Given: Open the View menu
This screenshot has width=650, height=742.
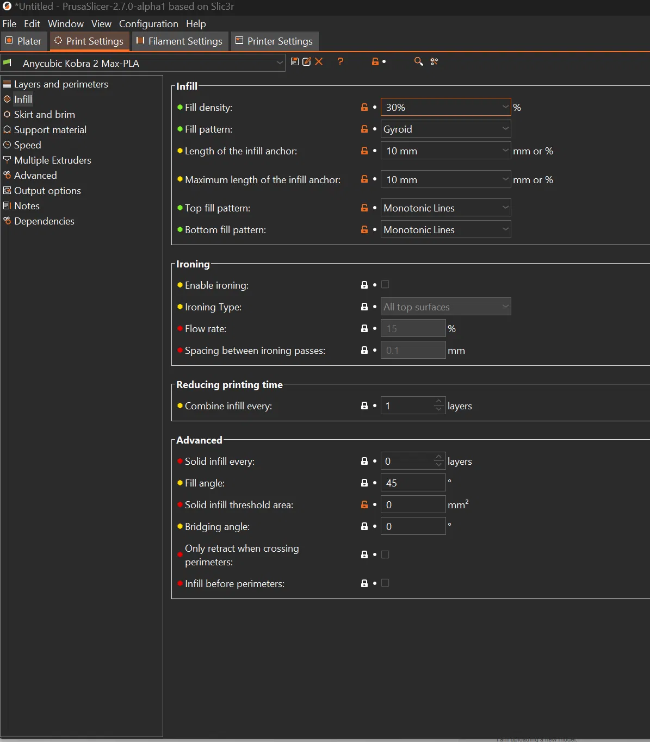Looking at the screenshot, I should point(101,24).
